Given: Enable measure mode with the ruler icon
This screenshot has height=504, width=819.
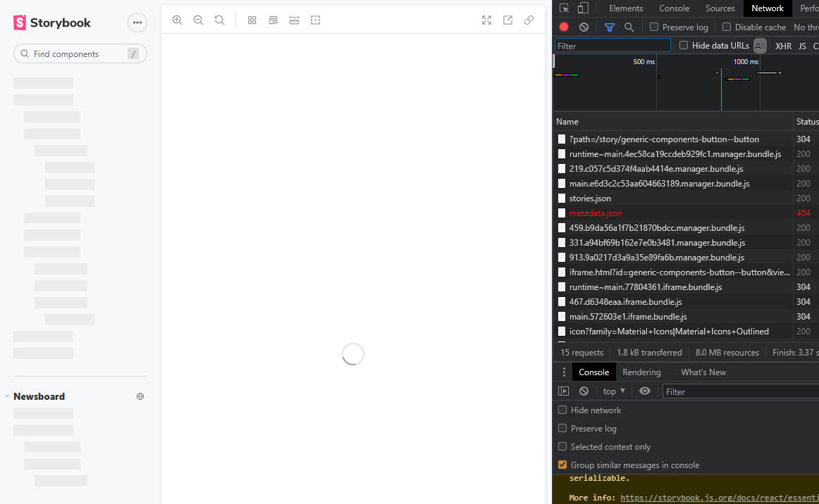Looking at the screenshot, I should point(294,20).
